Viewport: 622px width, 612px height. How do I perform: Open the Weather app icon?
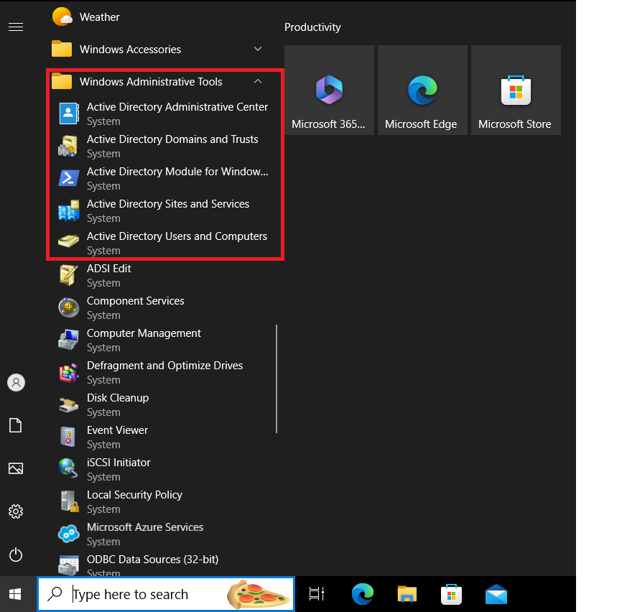62,17
